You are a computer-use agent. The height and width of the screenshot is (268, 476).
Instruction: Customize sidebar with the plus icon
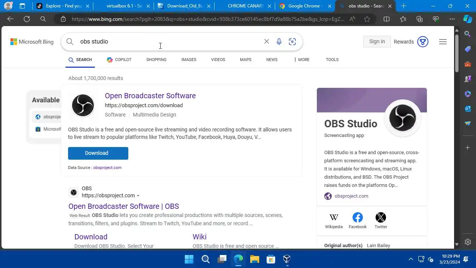pyautogui.click(x=468, y=148)
